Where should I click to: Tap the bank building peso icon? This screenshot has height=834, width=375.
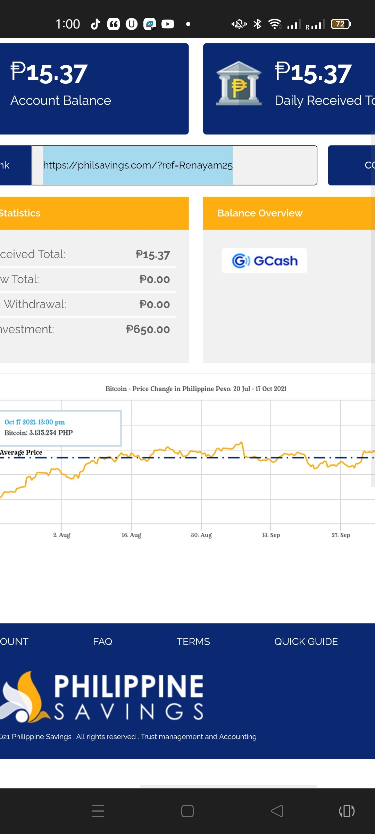pos(239,83)
